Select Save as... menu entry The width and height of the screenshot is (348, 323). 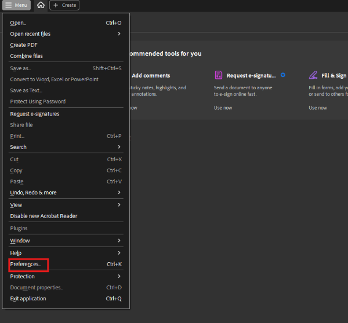(66, 68)
